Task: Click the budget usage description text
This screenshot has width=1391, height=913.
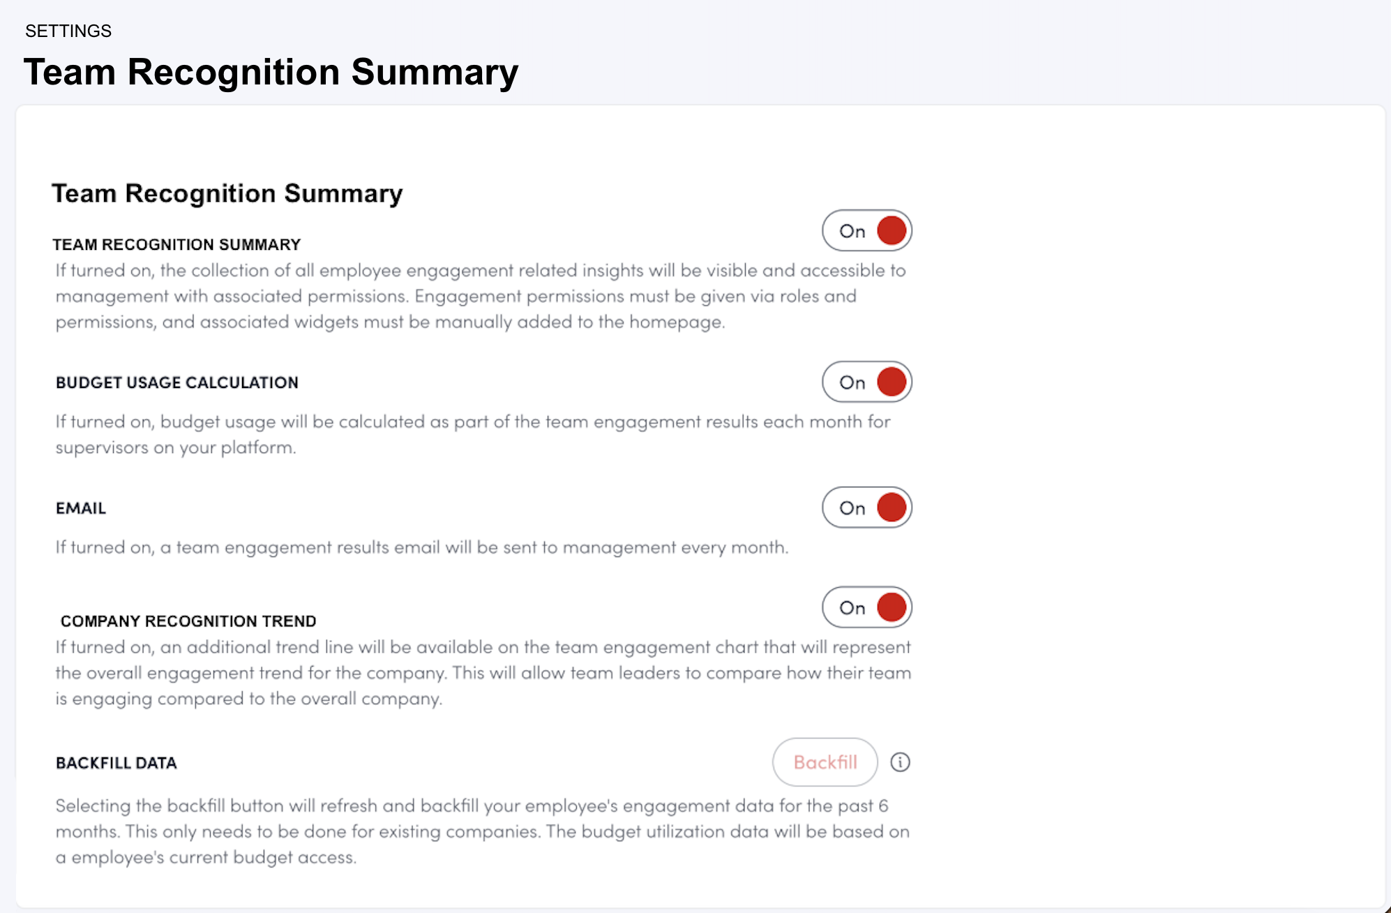Action: click(x=472, y=434)
